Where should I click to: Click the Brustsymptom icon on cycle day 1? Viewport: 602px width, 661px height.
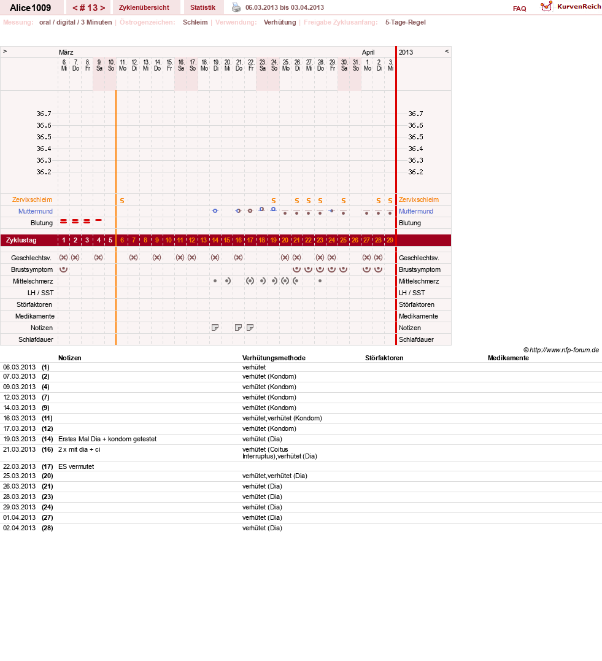point(64,269)
